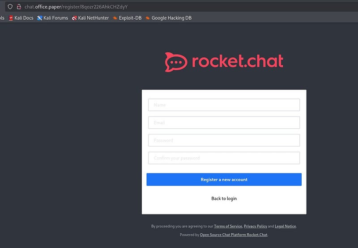Viewport: 358px width, 248px height.
Task: Open the Terms of Service link
Action: pyautogui.click(x=228, y=227)
